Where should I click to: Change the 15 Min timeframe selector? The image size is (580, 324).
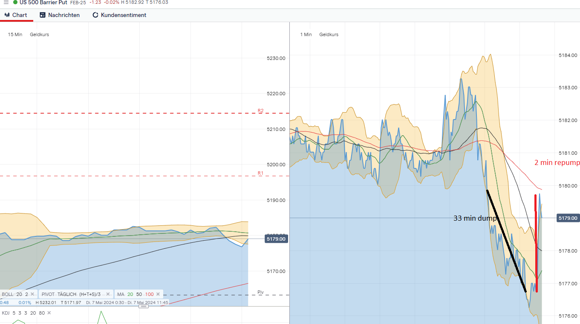[x=15, y=34]
